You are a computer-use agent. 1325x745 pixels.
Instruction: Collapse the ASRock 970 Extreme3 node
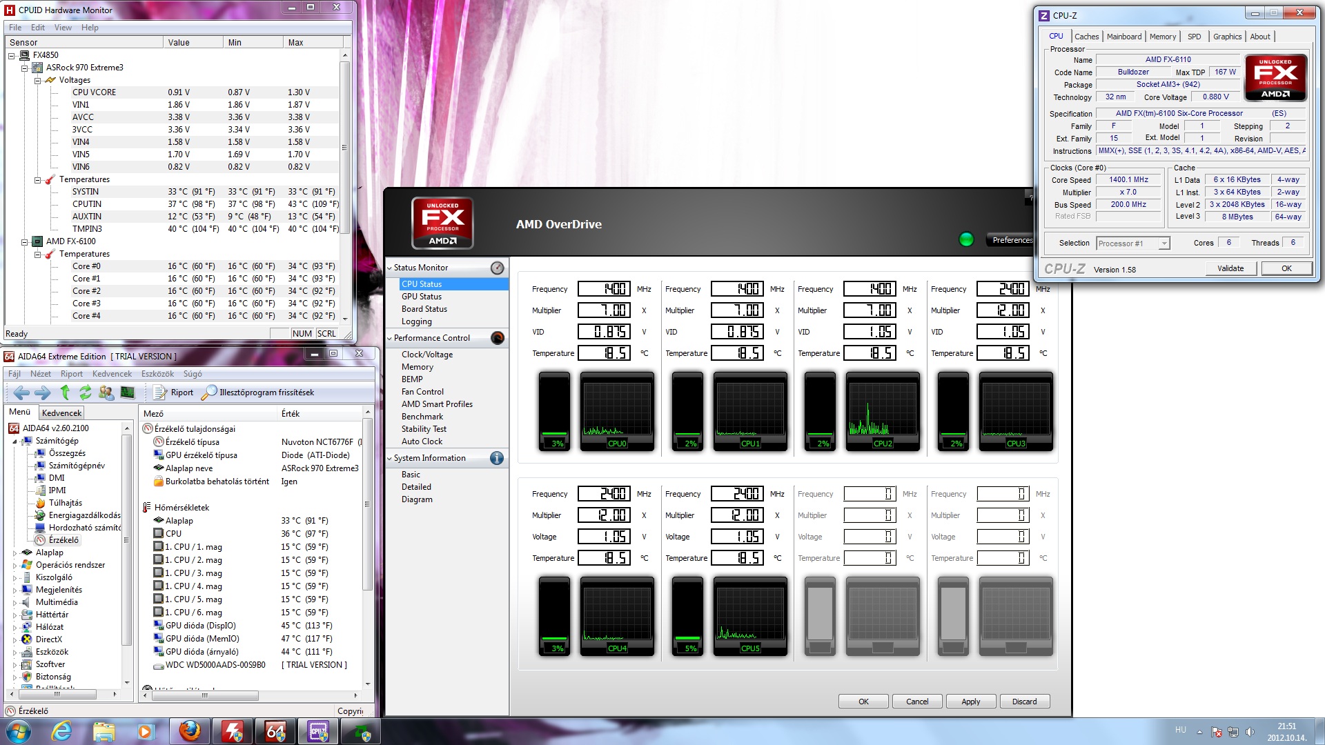click(x=25, y=68)
